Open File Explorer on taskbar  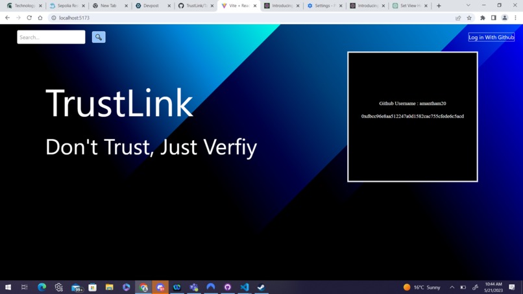click(x=110, y=287)
